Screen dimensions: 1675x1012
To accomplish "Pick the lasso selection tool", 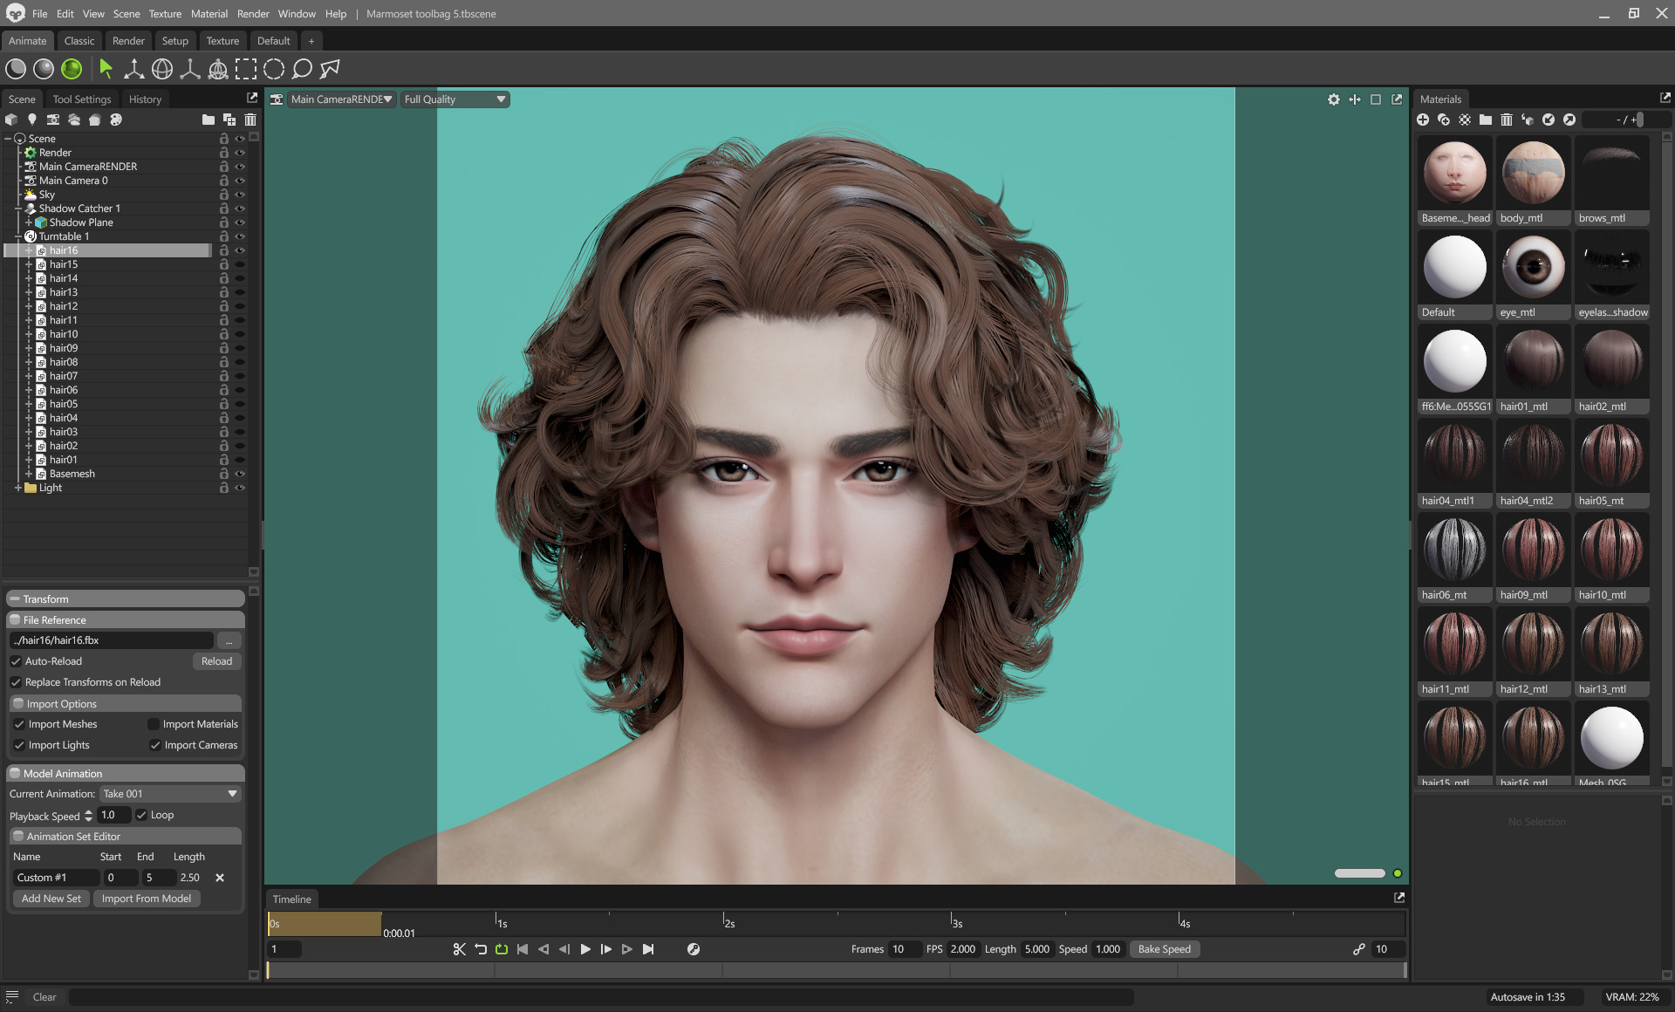I will click(x=302, y=69).
